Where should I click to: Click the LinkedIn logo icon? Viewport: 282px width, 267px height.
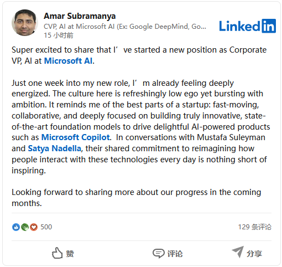click(247, 26)
